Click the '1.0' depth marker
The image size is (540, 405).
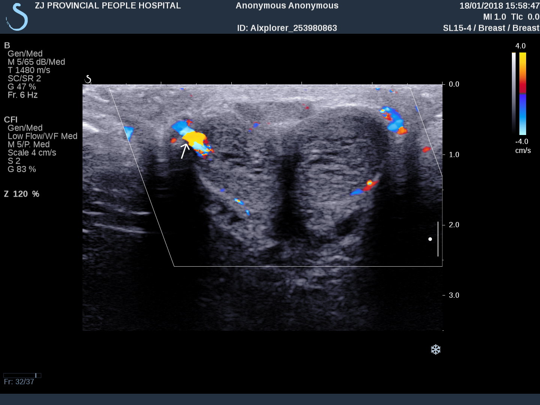[454, 154]
